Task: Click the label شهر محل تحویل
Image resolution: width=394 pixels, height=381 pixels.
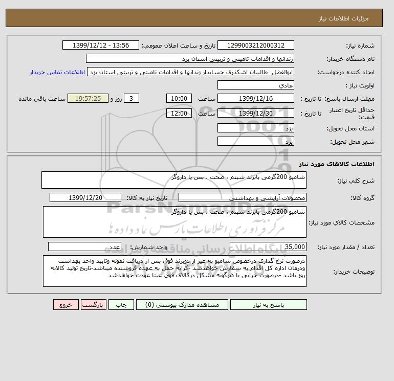Action: click(352, 142)
